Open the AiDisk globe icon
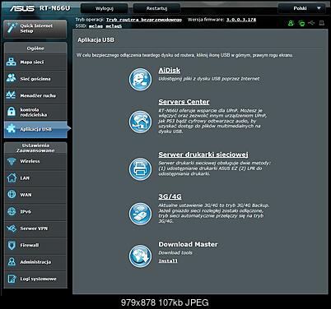Screen dimensions: 331x309 pos(140,80)
